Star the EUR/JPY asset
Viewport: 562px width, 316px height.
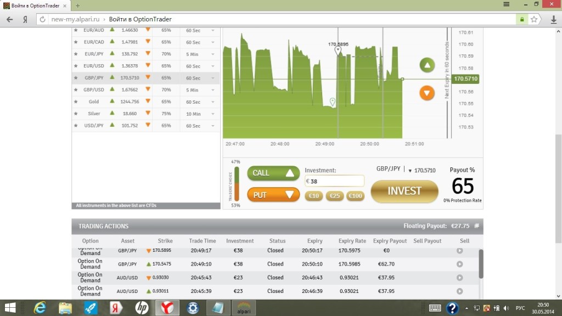[x=76, y=54]
